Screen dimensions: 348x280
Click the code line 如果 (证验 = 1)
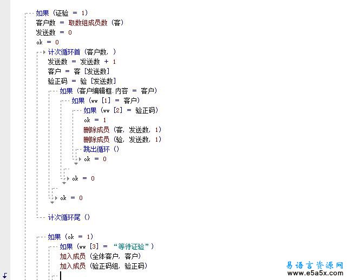[62, 13]
